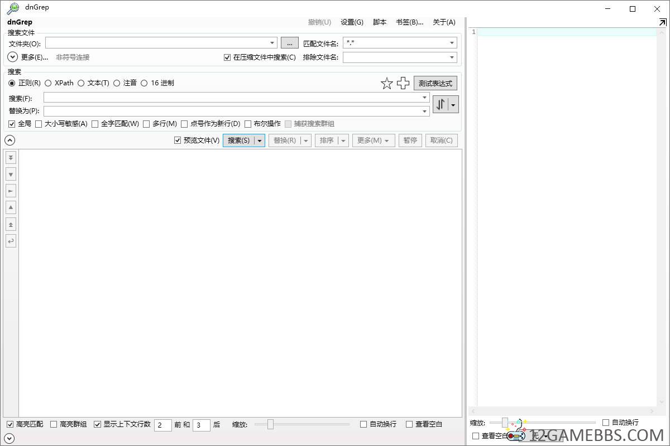Screen dimensions: 670x446
Task: Click the jump to last result arrow
Action: pyautogui.click(x=11, y=158)
